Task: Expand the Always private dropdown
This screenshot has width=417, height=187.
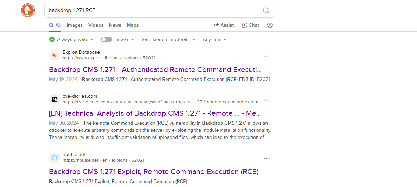Action: [x=71, y=39]
